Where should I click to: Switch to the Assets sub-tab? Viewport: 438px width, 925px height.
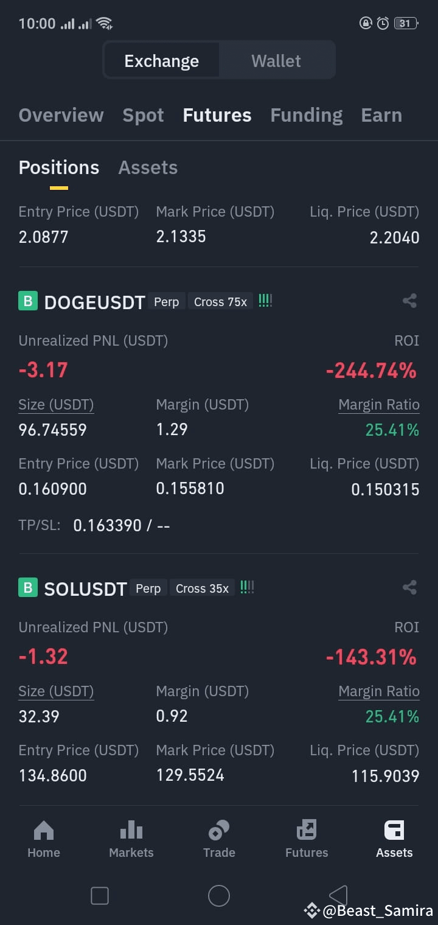coord(148,167)
